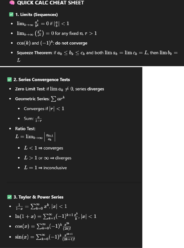Click the Sum a over 1−r fraction
Viewport: 184px width, 248px height.
39,119
